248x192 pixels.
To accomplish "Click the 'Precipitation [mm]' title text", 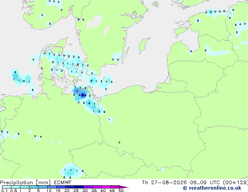I will tap(25, 183).
